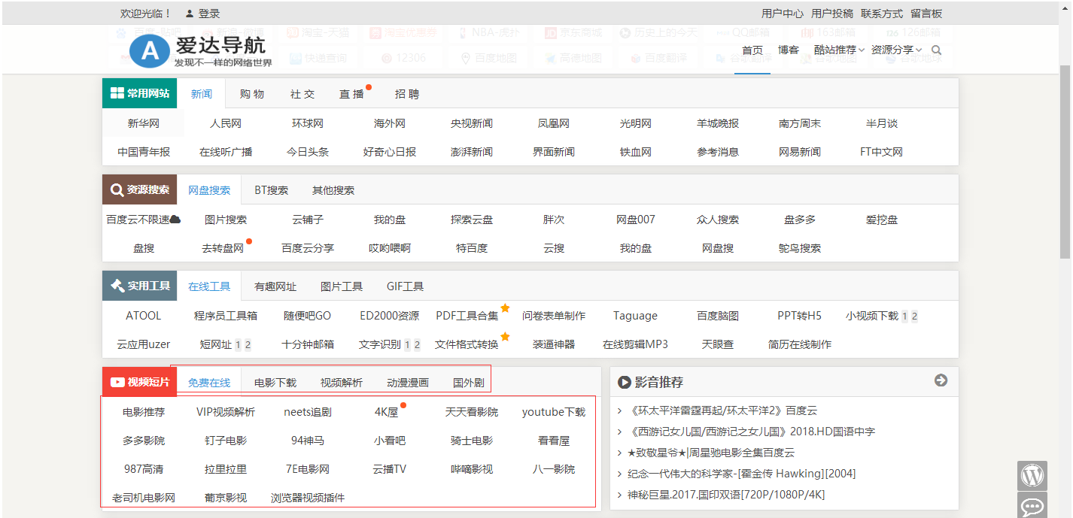1073x518 pixels.
Task: Open the search magnifier in top navigation
Action: [936, 50]
